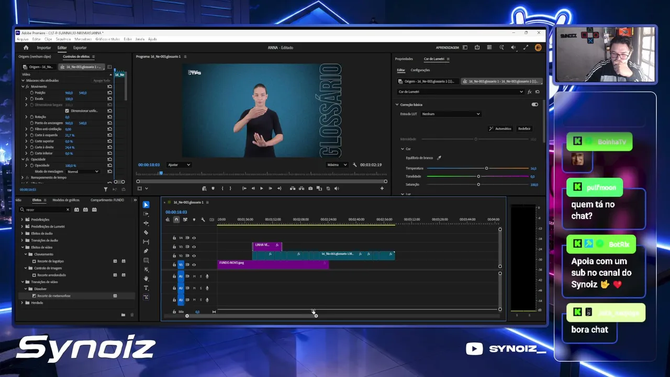Image resolution: width=670 pixels, height=377 pixels.
Task: Open the Arquivo menu
Action: (x=23, y=39)
